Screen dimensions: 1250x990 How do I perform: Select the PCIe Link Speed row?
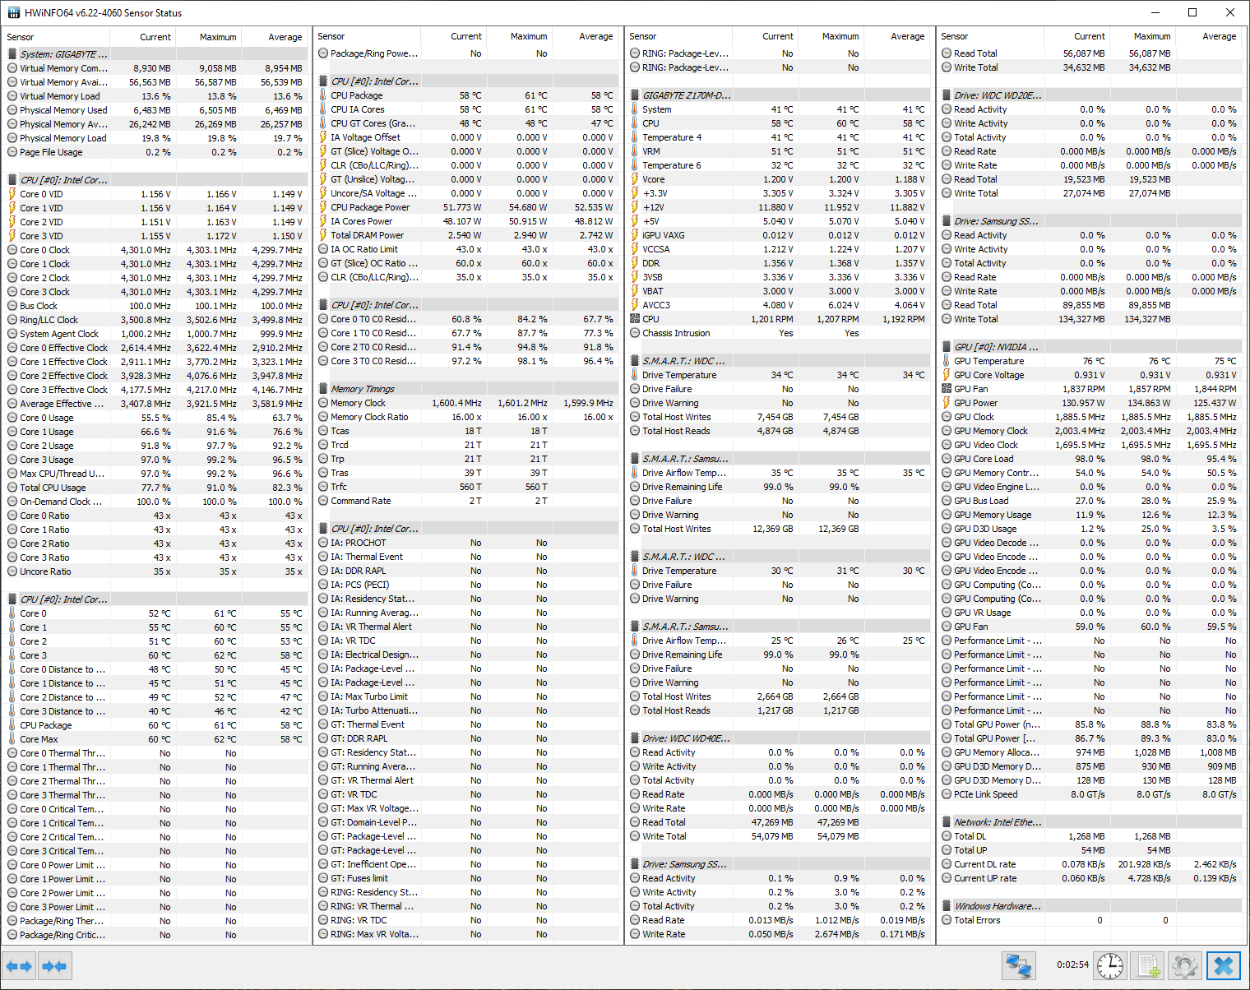pyautogui.click(x=1090, y=794)
